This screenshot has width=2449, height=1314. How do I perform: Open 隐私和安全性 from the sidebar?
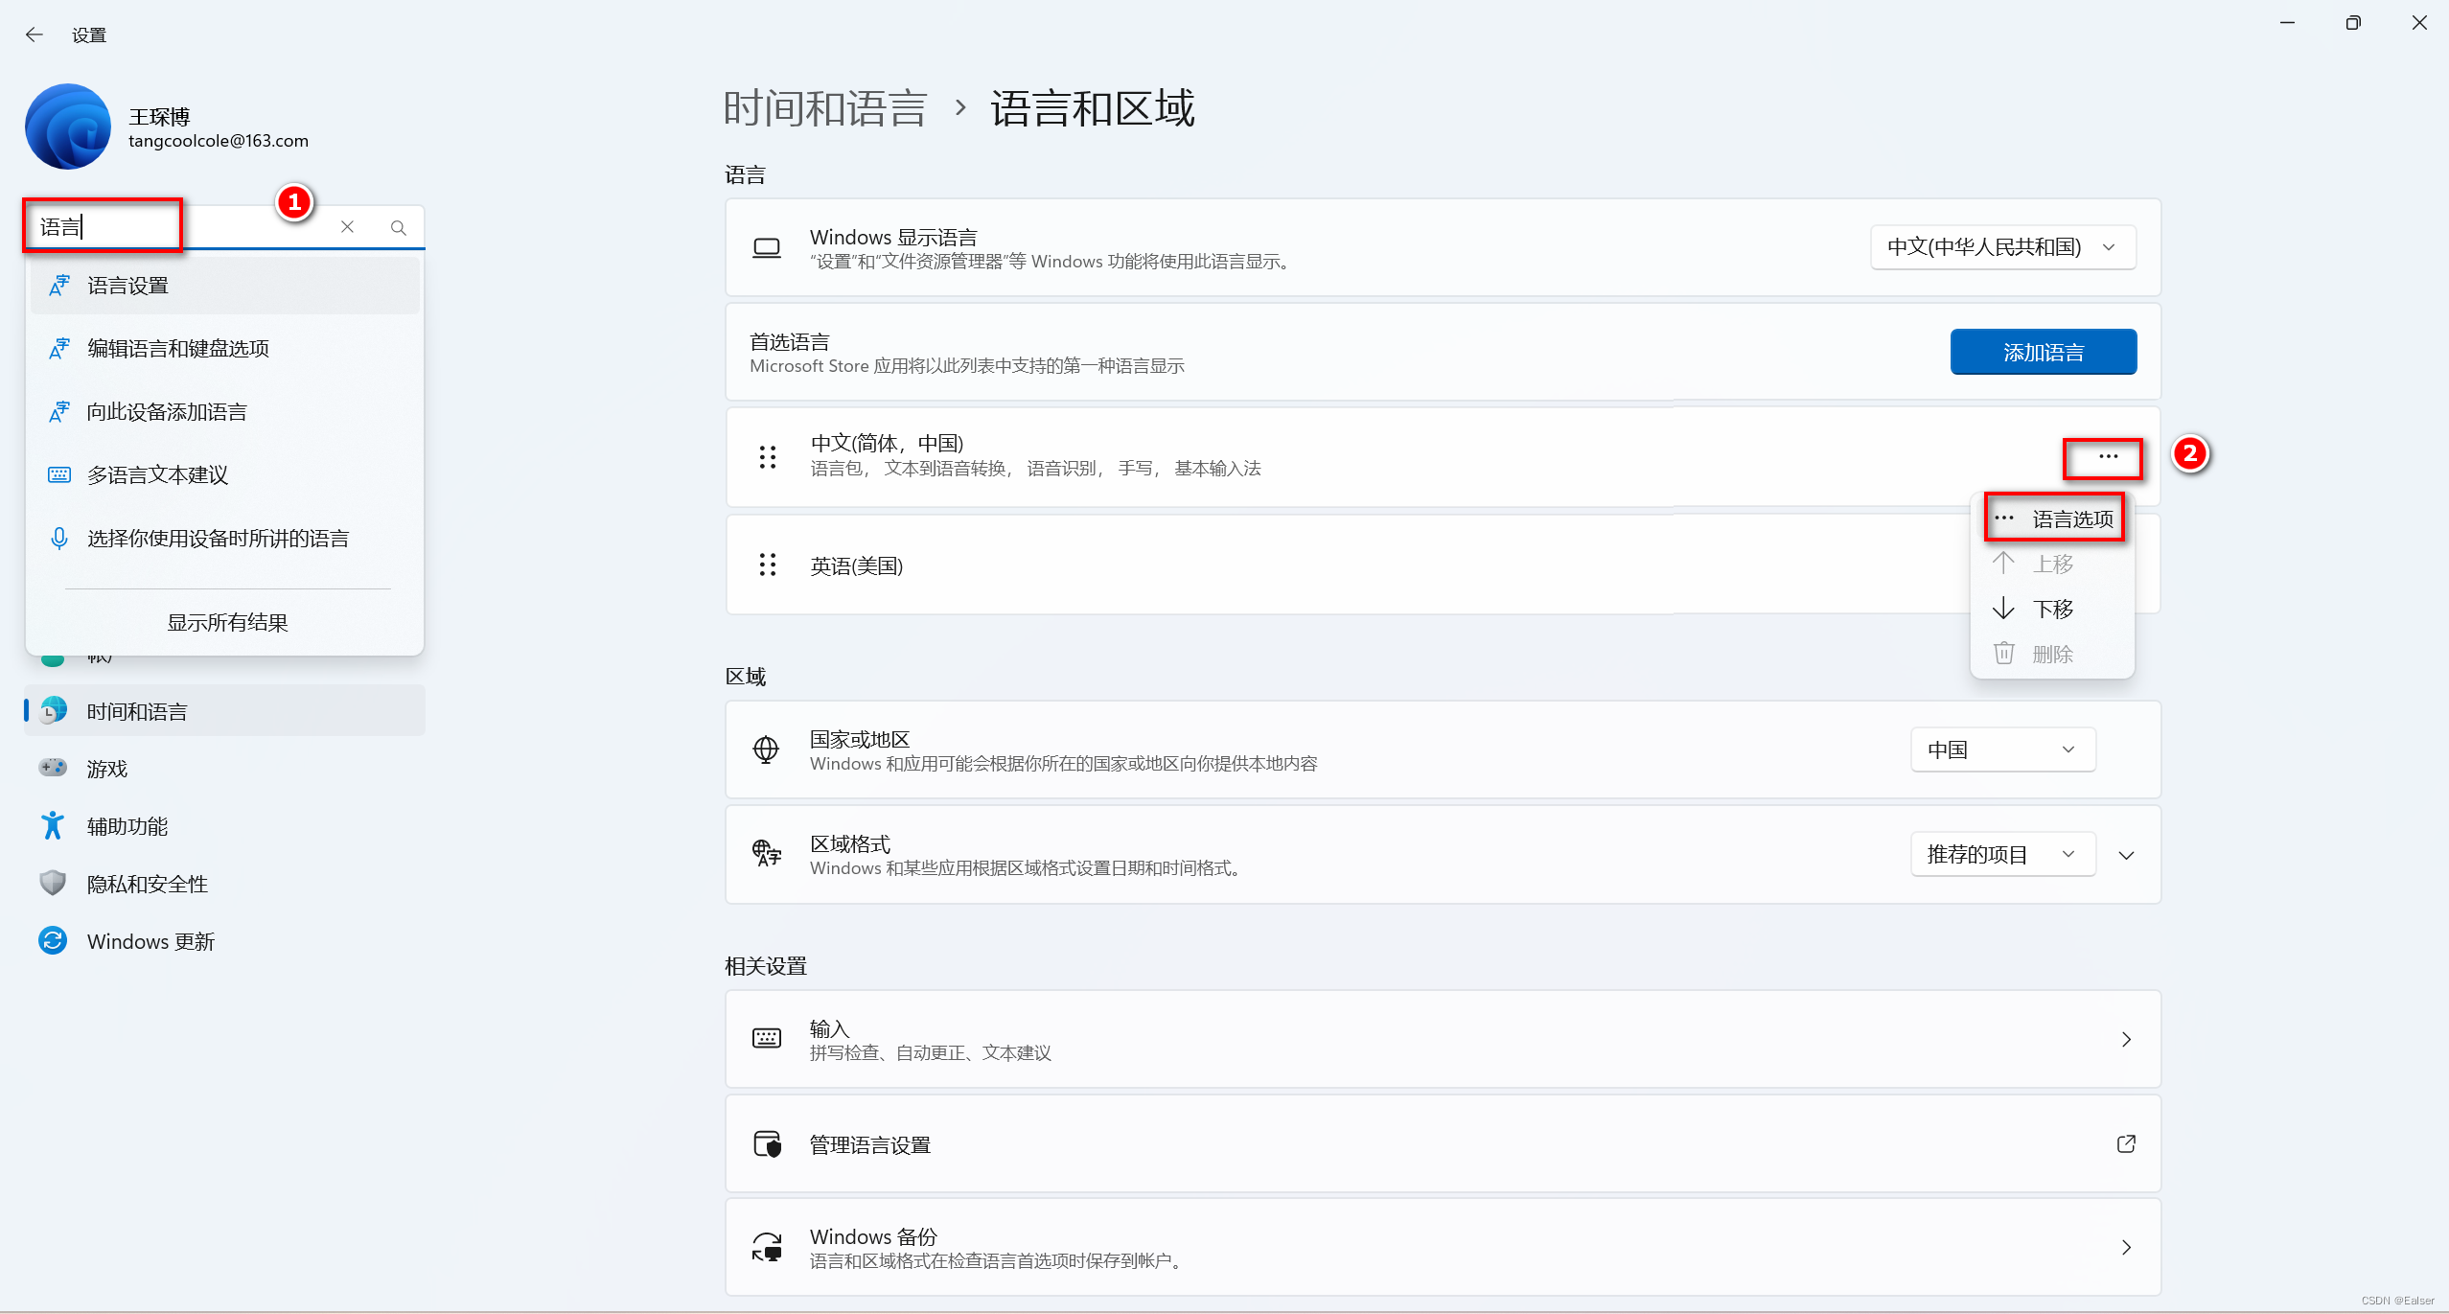pyautogui.click(x=148, y=883)
